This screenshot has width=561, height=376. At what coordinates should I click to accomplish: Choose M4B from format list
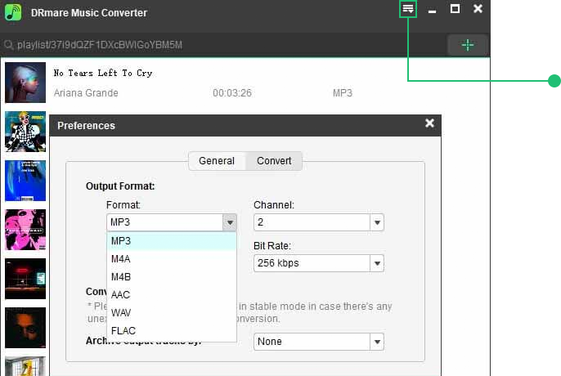[x=172, y=277]
